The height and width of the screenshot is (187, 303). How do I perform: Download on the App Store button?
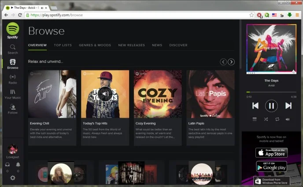pos(271,153)
